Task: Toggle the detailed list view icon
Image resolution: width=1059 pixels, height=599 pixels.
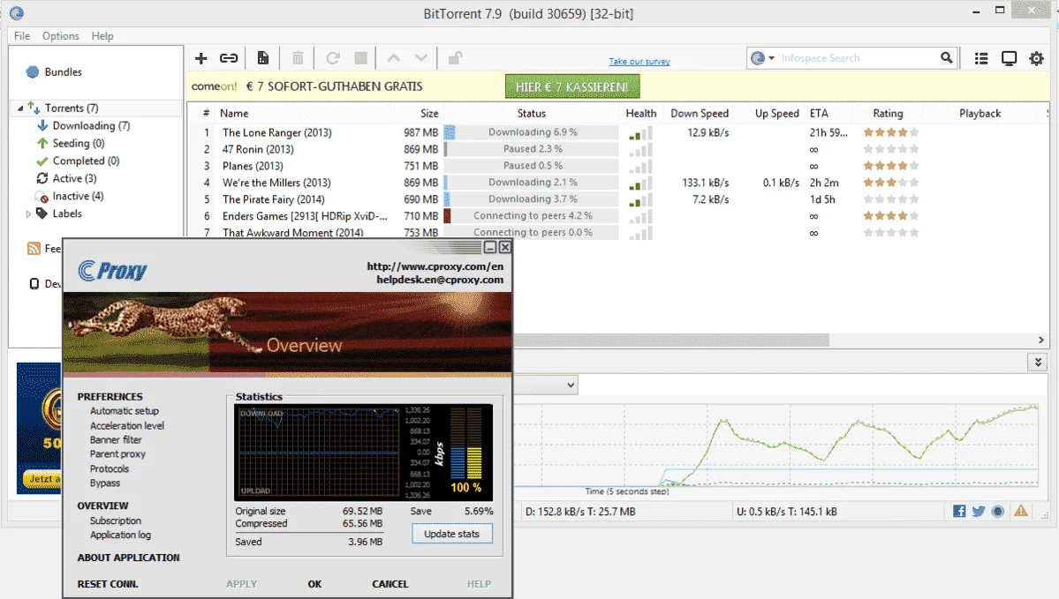Action: point(981,59)
